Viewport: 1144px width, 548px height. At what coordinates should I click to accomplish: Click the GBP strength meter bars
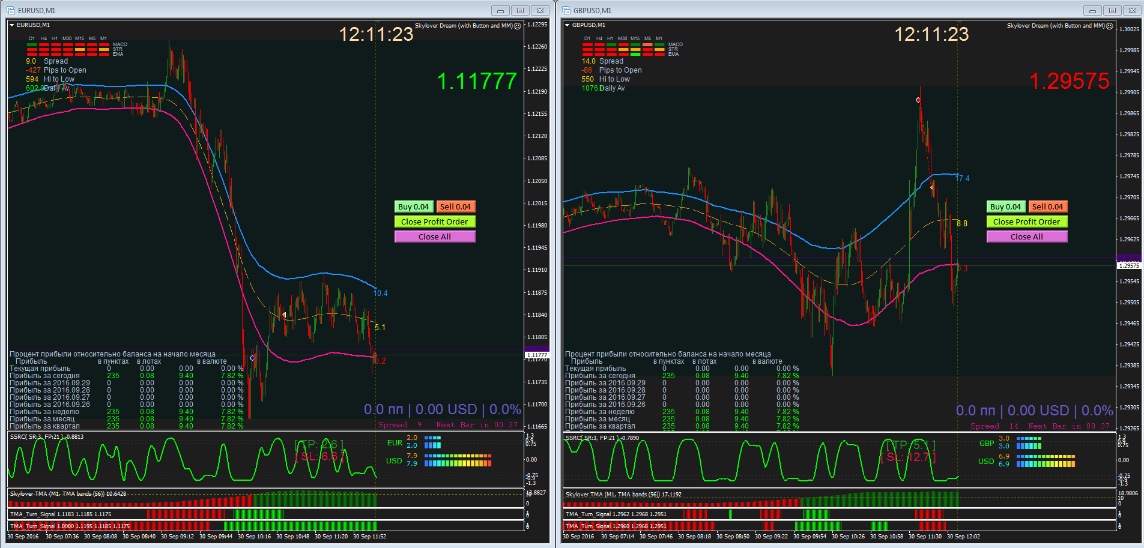(1029, 442)
